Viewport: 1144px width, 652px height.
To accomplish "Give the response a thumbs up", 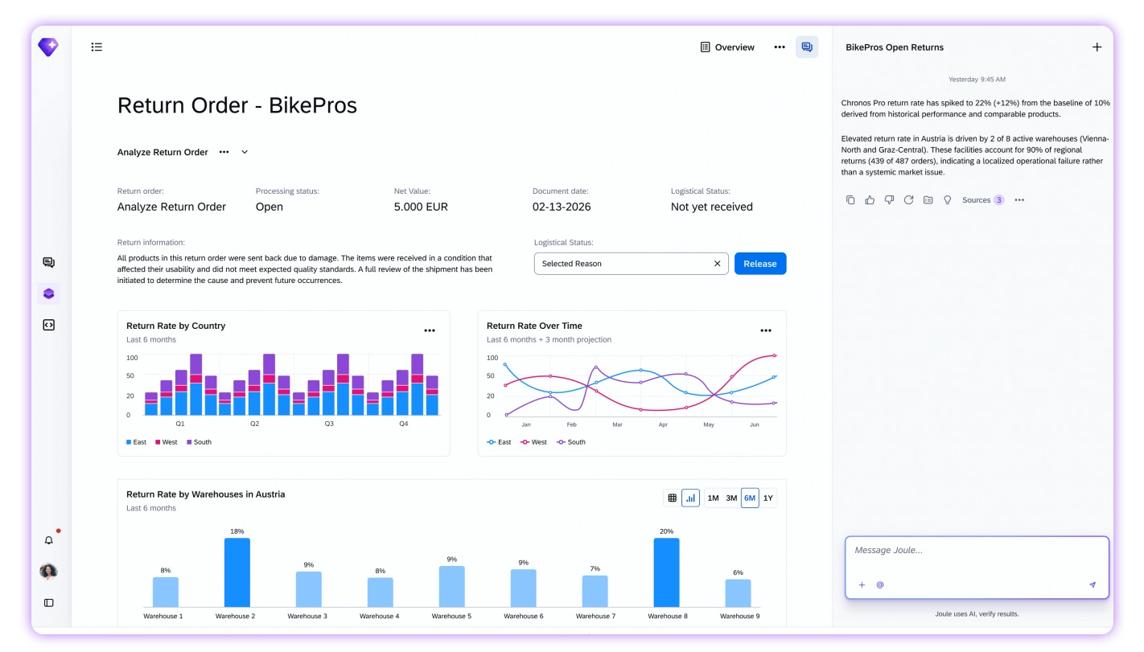I will 870,200.
